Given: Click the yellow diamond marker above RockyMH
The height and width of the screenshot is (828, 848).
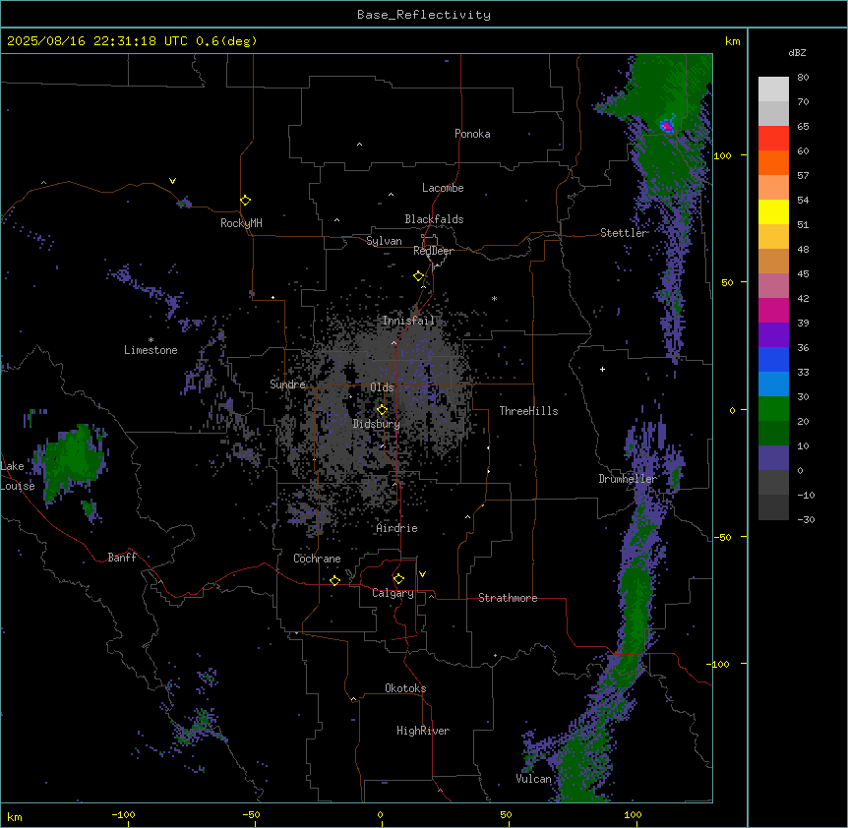Looking at the screenshot, I should [246, 201].
